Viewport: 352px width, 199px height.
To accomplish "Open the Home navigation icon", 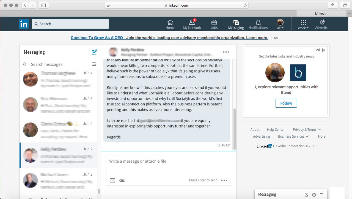I will (170, 24).
